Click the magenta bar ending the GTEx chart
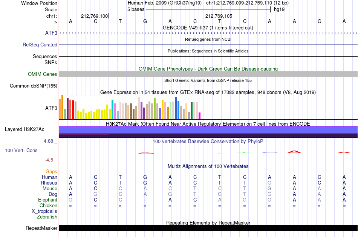This screenshot has height=237, width=358. click(200, 115)
